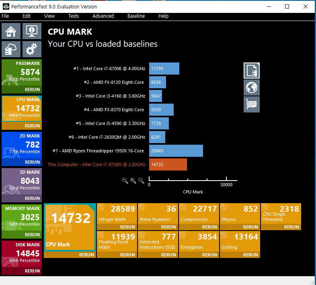This screenshot has width=316, height=285.
Task: Zoom out the CPU Mark chart
Action: 125,181
